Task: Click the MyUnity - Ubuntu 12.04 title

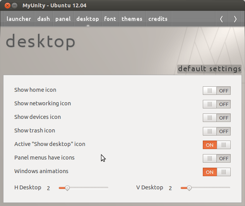Action: pos(54,5)
